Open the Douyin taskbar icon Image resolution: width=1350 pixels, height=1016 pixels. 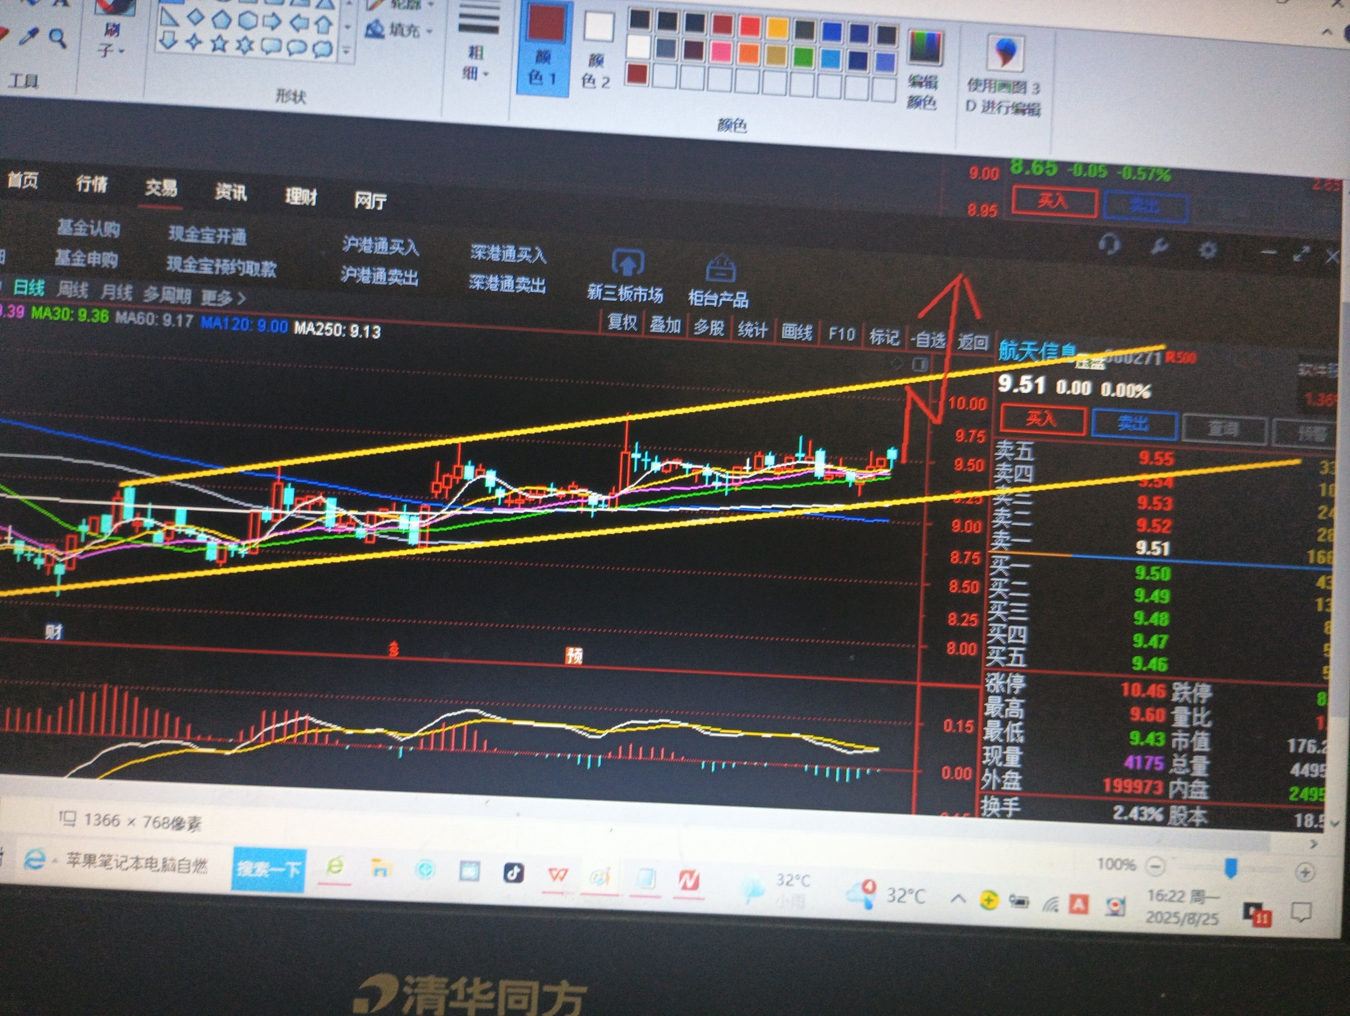pos(514,873)
